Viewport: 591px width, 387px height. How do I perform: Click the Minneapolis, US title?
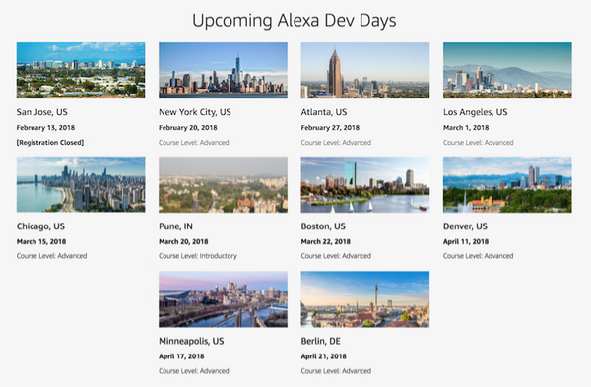point(191,341)
